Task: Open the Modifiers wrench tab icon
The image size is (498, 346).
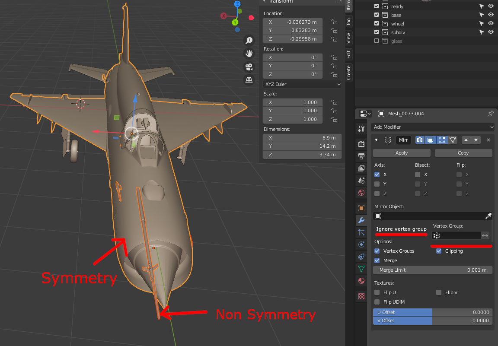Action: tap(361, 220)
